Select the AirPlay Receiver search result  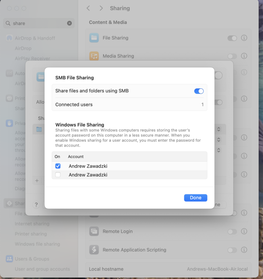(x=32, y=58)
